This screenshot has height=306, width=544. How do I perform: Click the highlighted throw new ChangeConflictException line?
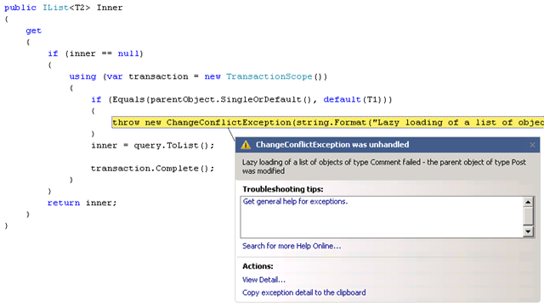[x=327, y=122]
